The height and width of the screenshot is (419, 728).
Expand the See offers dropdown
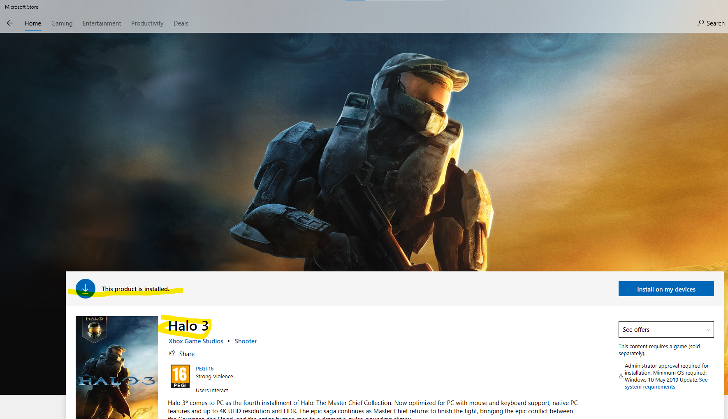point(666,329)
